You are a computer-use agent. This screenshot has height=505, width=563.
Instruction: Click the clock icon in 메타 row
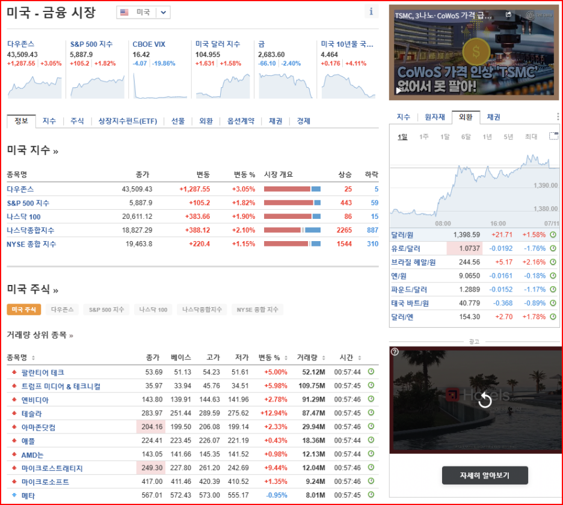coord(371,495)
